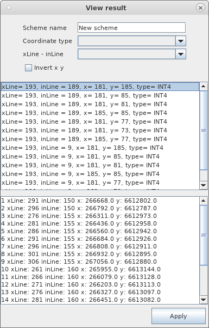Click result line 3 xLine: 276 inLine: 155
The width and height of the screenshot is (209, 328).
click(79, 216)
